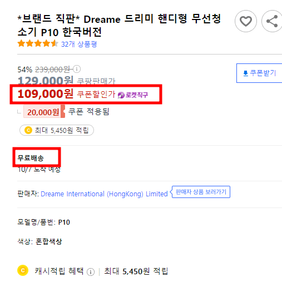Click the 쿠폰받기 button
Screen dimensions: 282x282
click(259, 73)
